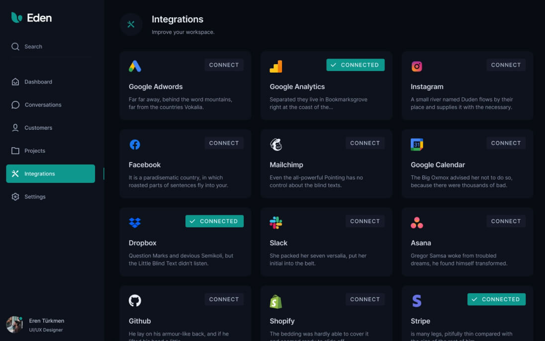Toggle the Stripe Connected status button
This screenshot has width=545, height=341.
pyautogui.click(x=496, y=299)
